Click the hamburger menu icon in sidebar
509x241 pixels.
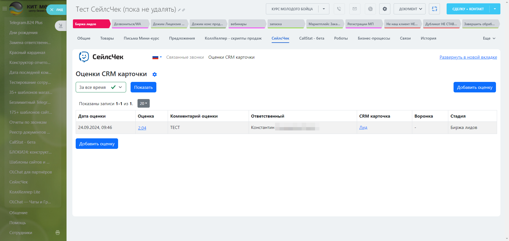pos(4,9)
